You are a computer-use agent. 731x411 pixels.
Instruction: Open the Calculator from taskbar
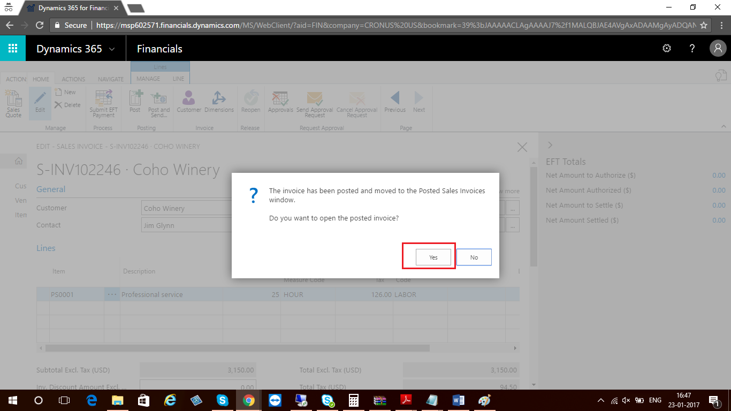pos(353,400)
